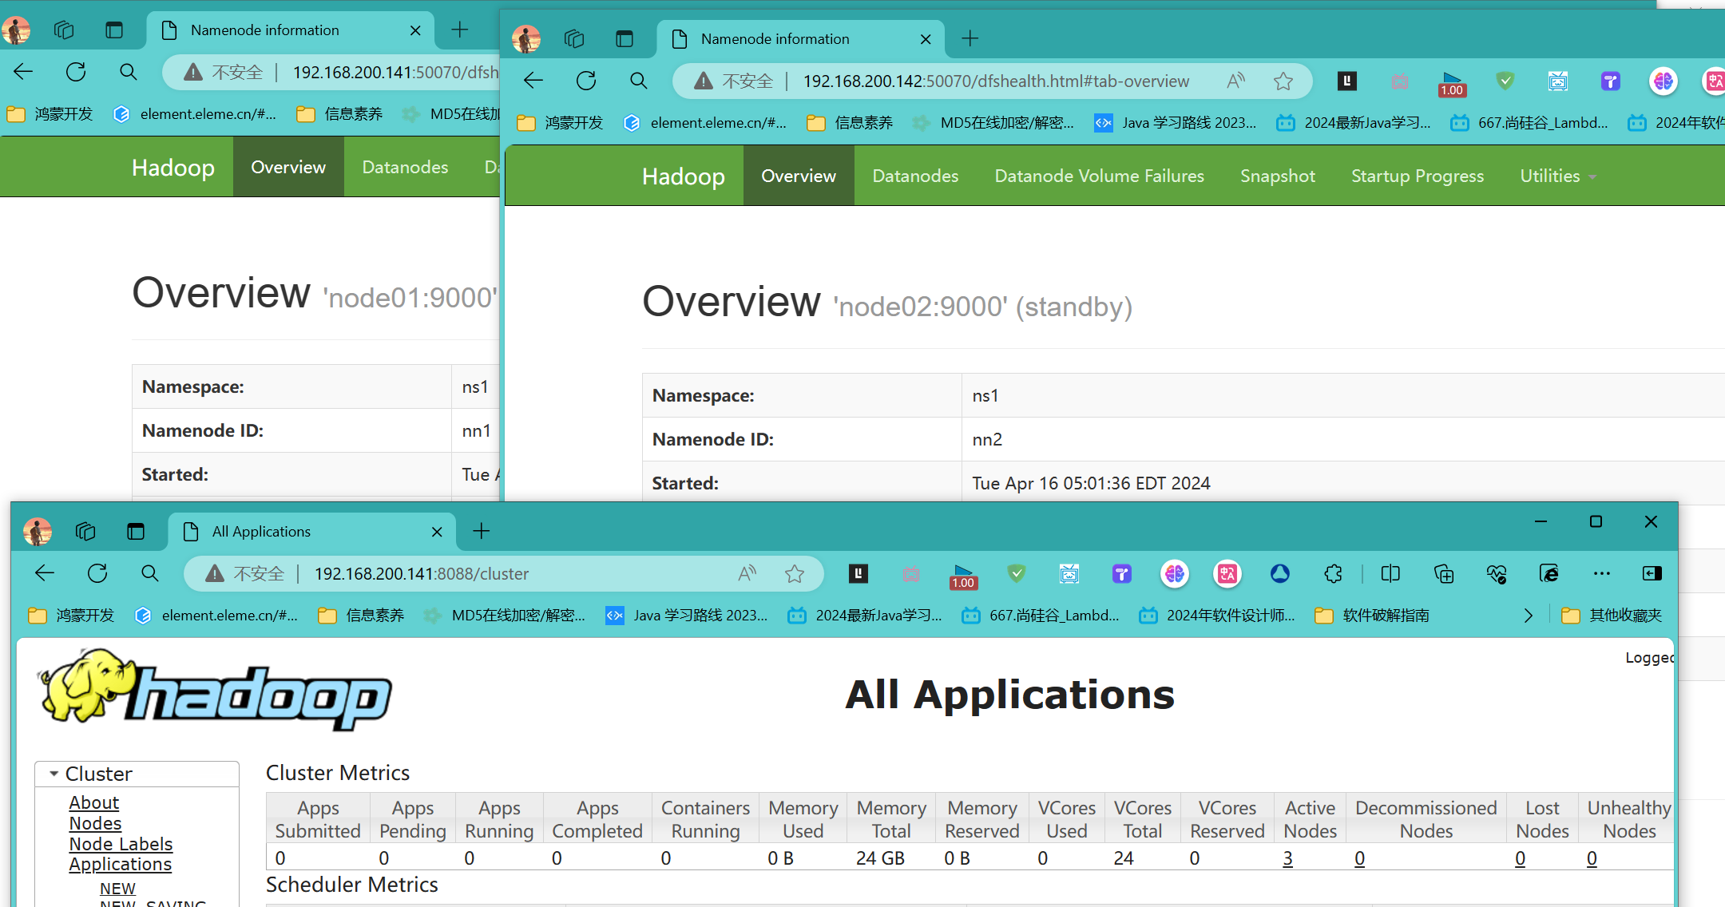This screenshot has width=1725, height=907.
Task: Click the purple T extension in front window
Action: coord(1122,573)
